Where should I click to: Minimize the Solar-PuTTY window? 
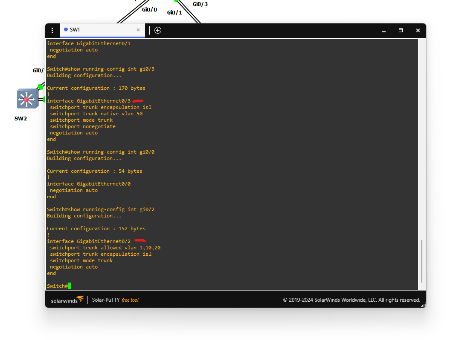[383, 30]
